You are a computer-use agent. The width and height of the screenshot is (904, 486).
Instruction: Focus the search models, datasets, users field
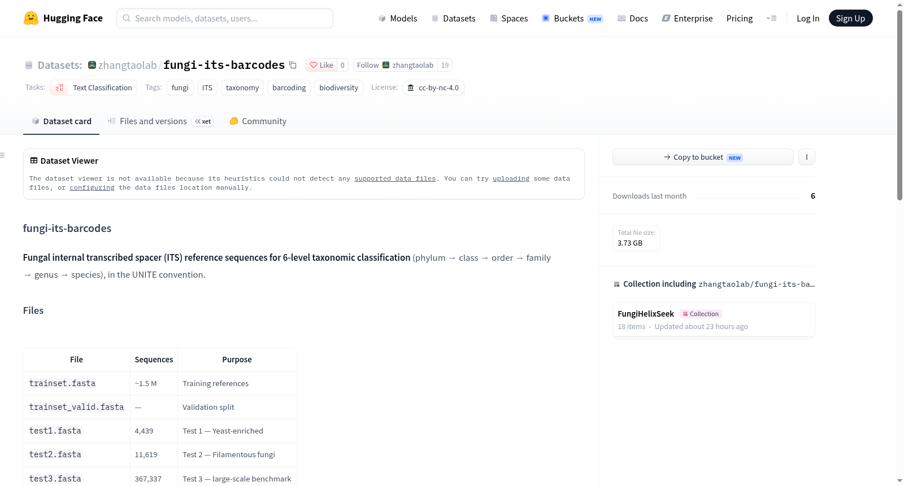click(225, 18)
